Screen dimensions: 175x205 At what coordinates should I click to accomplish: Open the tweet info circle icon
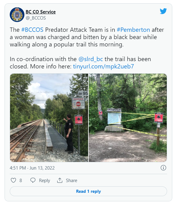coord(163,168)
